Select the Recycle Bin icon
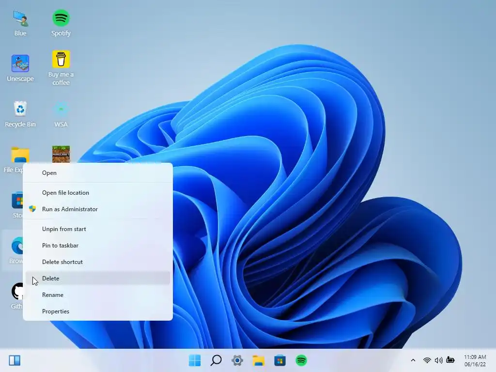496x372 pixels. tap(20, 114)
